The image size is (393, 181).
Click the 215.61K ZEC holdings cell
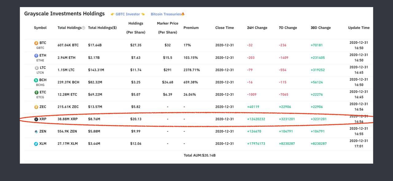(68, 107)
